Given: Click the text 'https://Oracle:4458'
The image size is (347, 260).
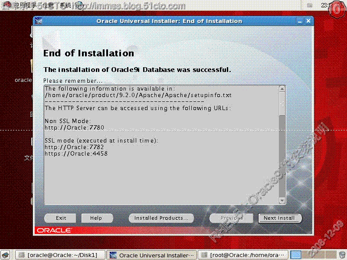Looking at the screenshot, I should pos(76,153).
